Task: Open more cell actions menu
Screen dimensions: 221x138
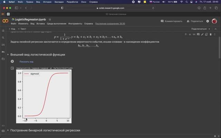Action: tap(215, 34)
